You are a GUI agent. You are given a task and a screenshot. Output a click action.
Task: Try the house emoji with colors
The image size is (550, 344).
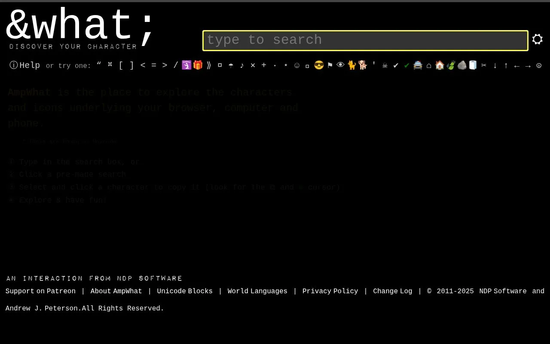[x=440, y=65]
